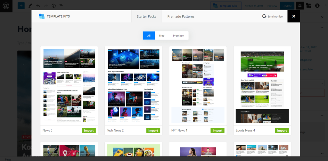Open the Template Kits toolbar button
The image size is (328, 161).
226,6
